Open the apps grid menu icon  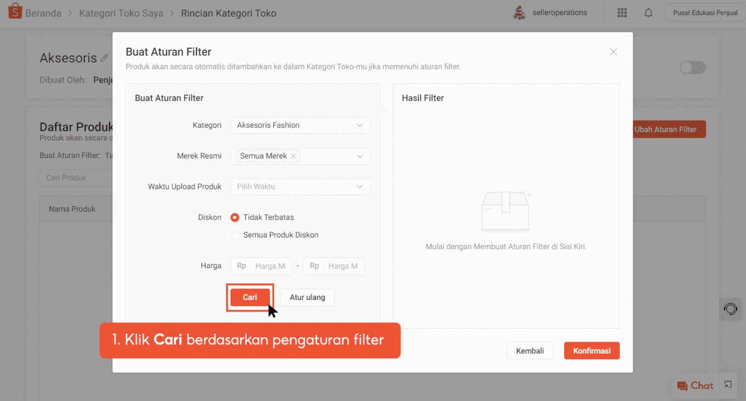pos(622,13)
